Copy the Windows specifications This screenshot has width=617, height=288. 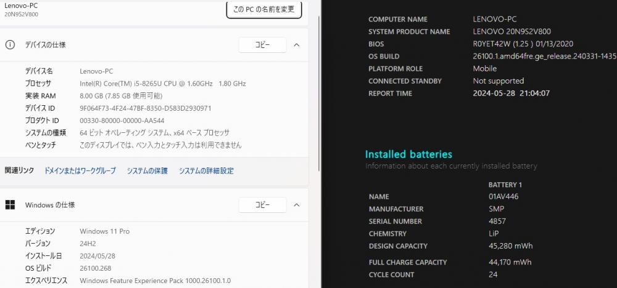coord(262,205)
